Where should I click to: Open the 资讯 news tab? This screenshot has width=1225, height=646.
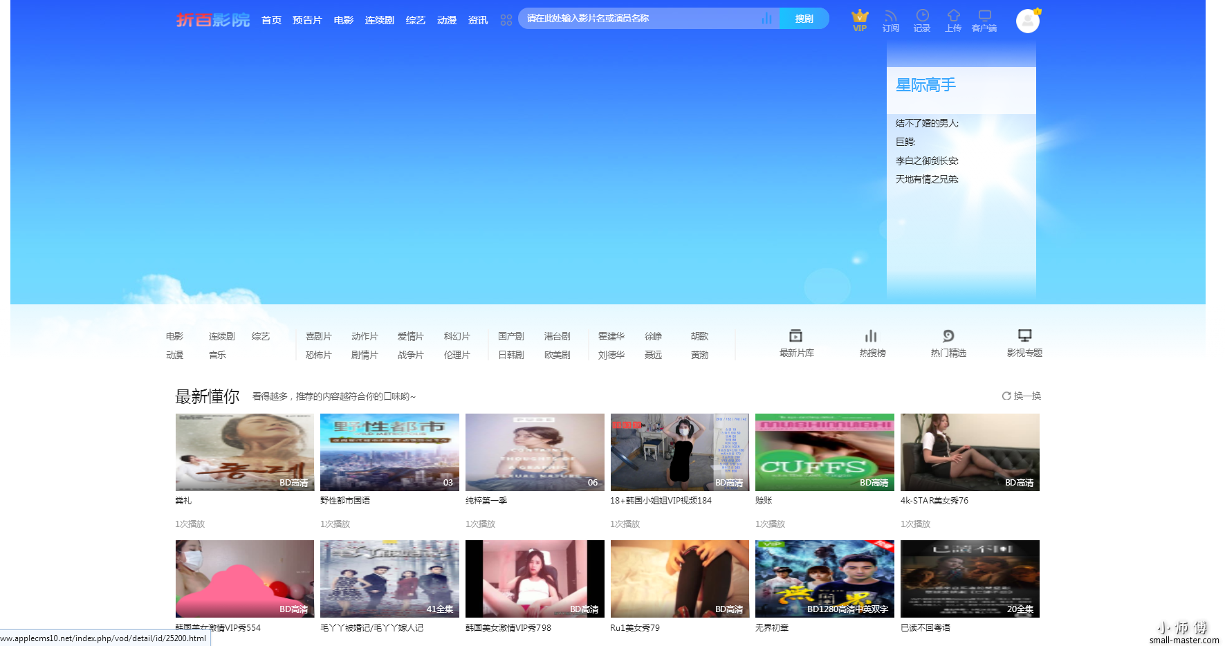click(x=478, y=20)
